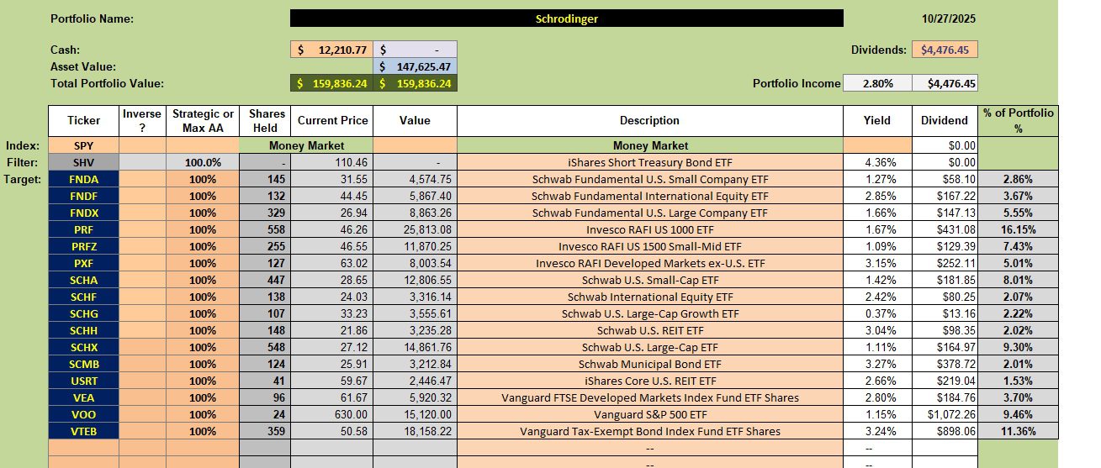Image resolution: width=1101 pixels, height=468 pixels.
Task: Select the Cash value 12,210.77 cell
Action: 331,50
